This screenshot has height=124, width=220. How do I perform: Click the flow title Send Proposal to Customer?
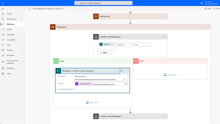[48, 9]
